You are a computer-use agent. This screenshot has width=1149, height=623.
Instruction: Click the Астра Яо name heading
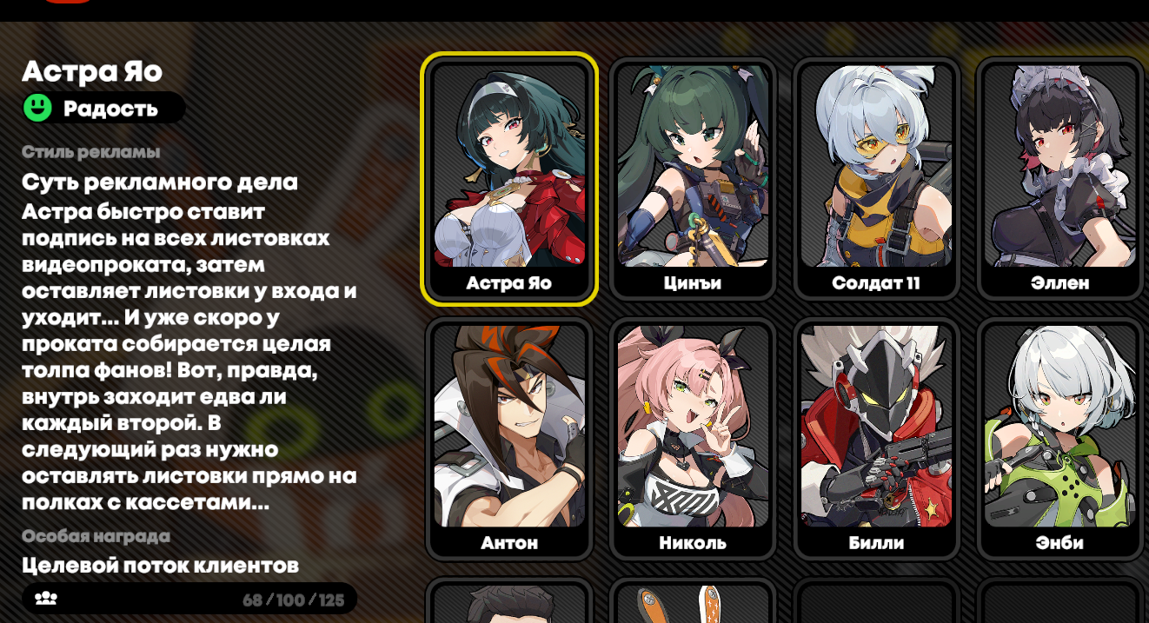point(92,70)
